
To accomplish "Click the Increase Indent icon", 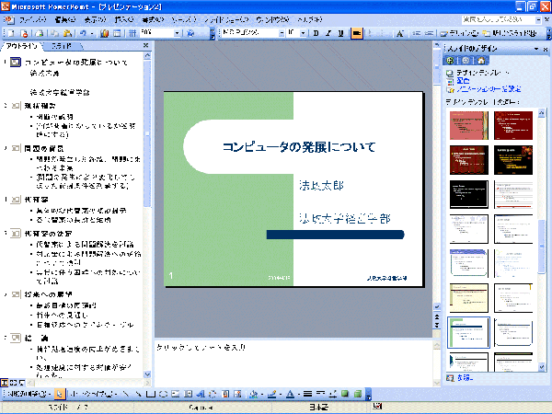I will pyautogui.click(x=429, y=33).
